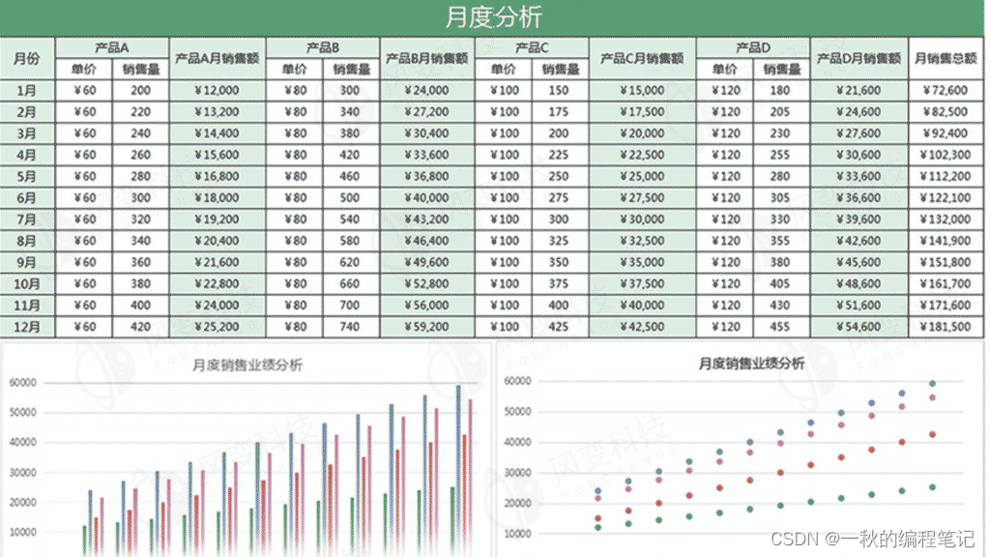Click the ¥72,600 monthly total cell

[946, 90]
